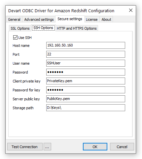Click the User name field SSHUser
Image resolution: width=142 pixels, height=159 pixels.
pos(86,63)
